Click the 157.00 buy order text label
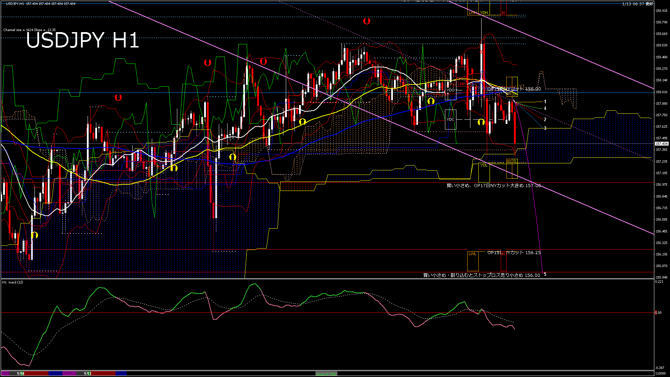The image size is (670, 377). point(493,186)
